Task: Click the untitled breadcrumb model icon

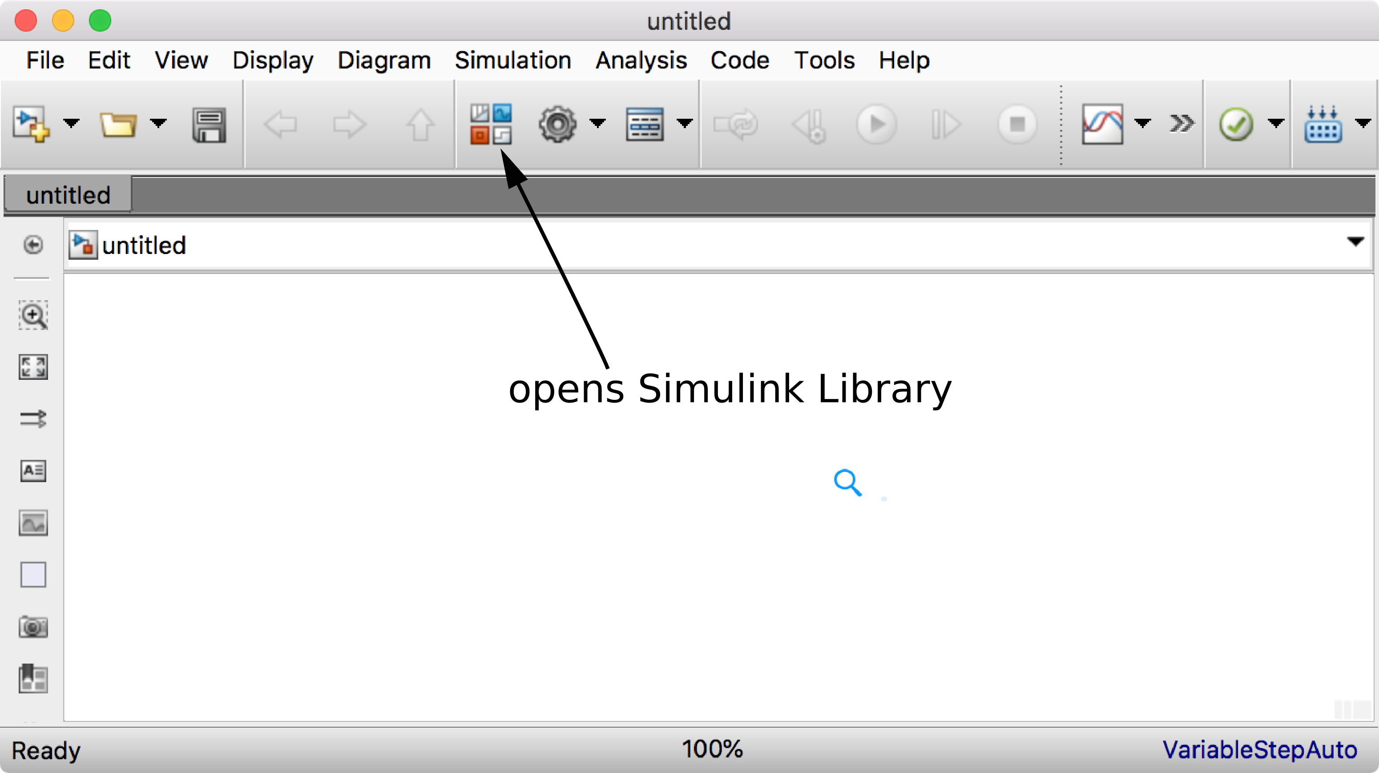Action: tap(83, 245)
